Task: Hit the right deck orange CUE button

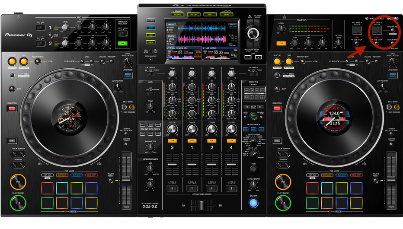Action: pos(283,182)
